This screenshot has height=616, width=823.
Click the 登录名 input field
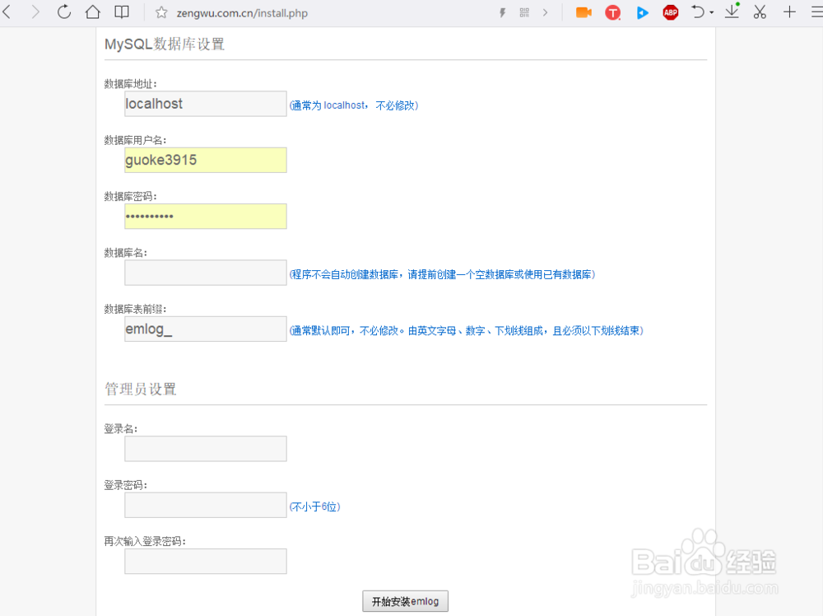tap(205, 449)
